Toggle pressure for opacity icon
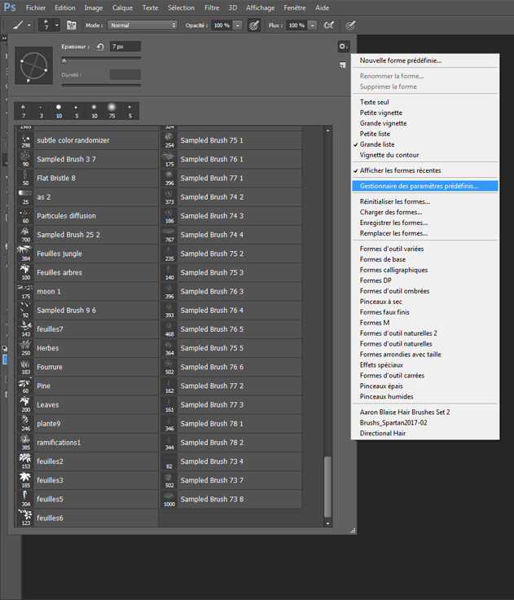 click(253, 25)
